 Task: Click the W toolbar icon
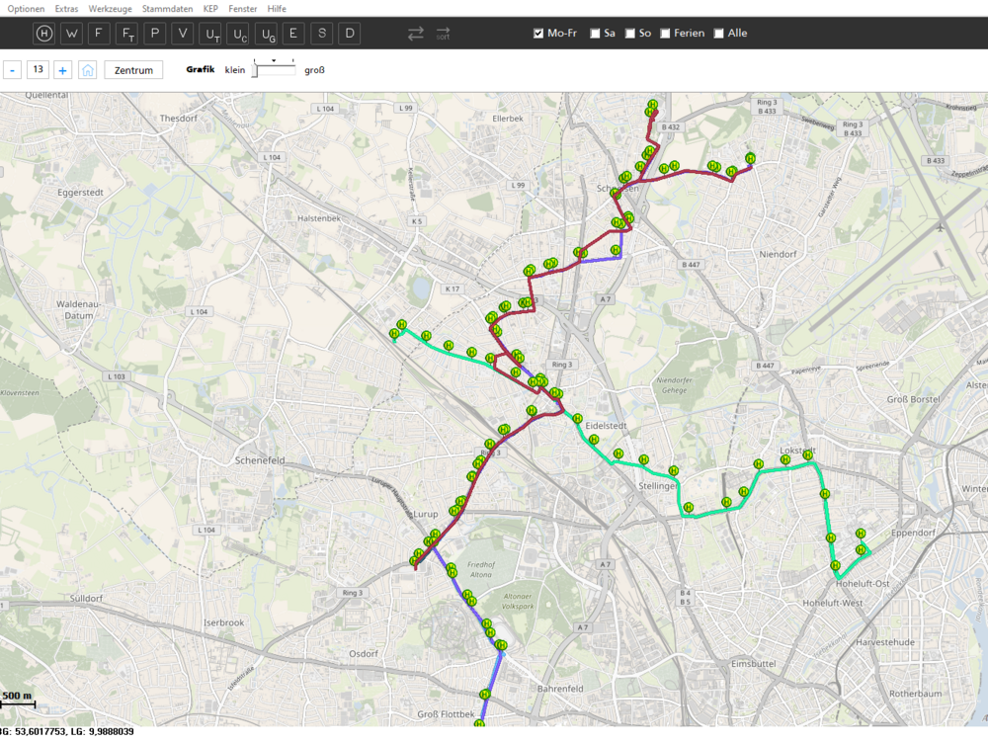[71, 34]
